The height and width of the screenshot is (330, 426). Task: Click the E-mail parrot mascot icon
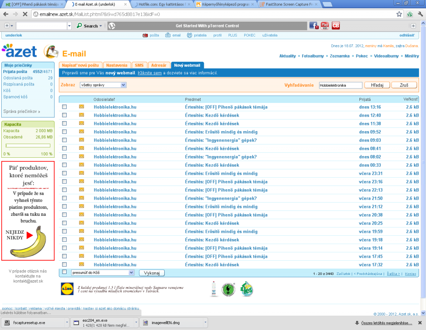coord(51,51)
